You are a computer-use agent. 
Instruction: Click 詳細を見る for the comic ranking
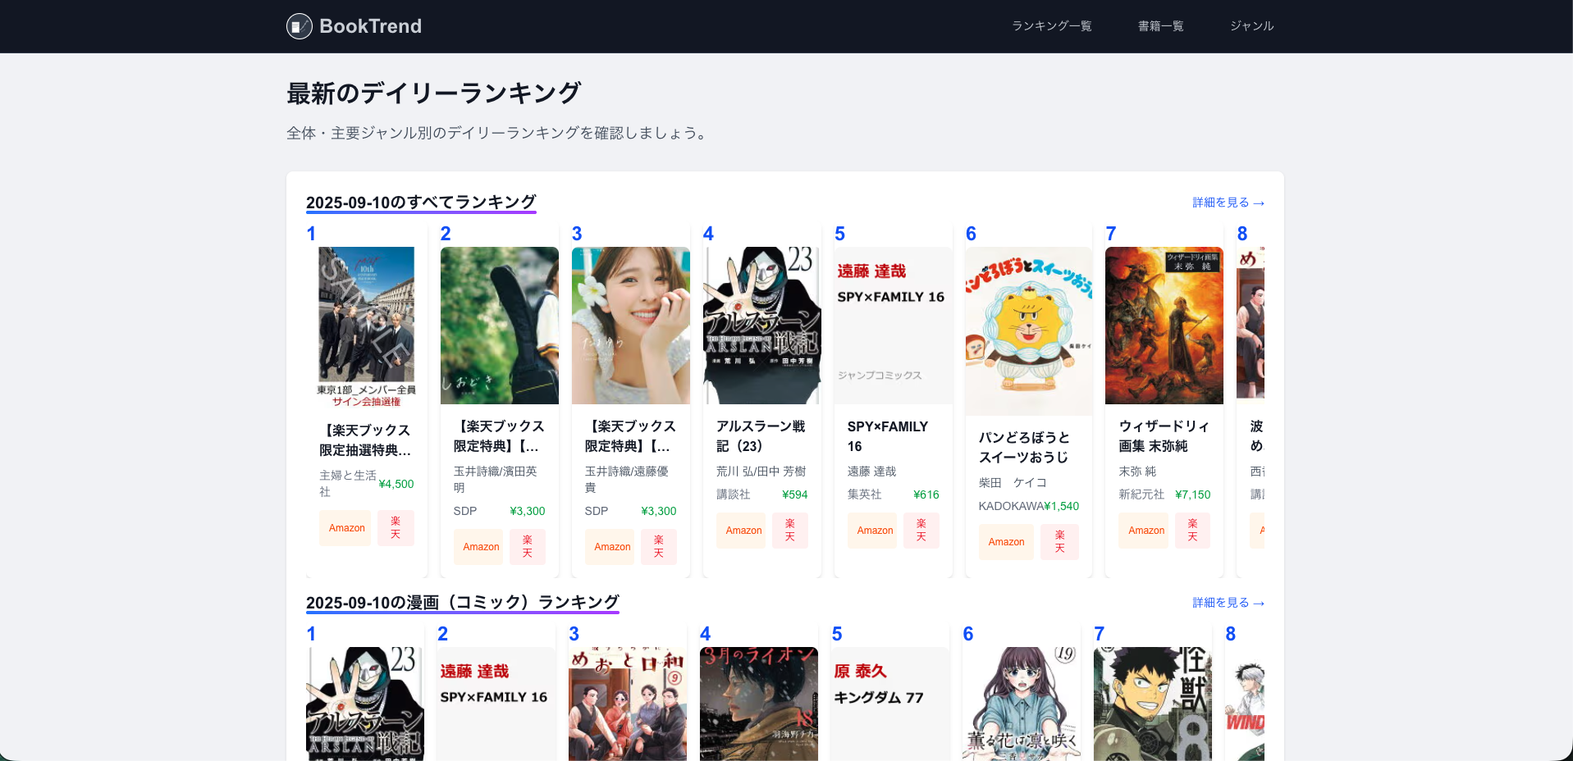pyautogui.click(x=1228, y=603)
